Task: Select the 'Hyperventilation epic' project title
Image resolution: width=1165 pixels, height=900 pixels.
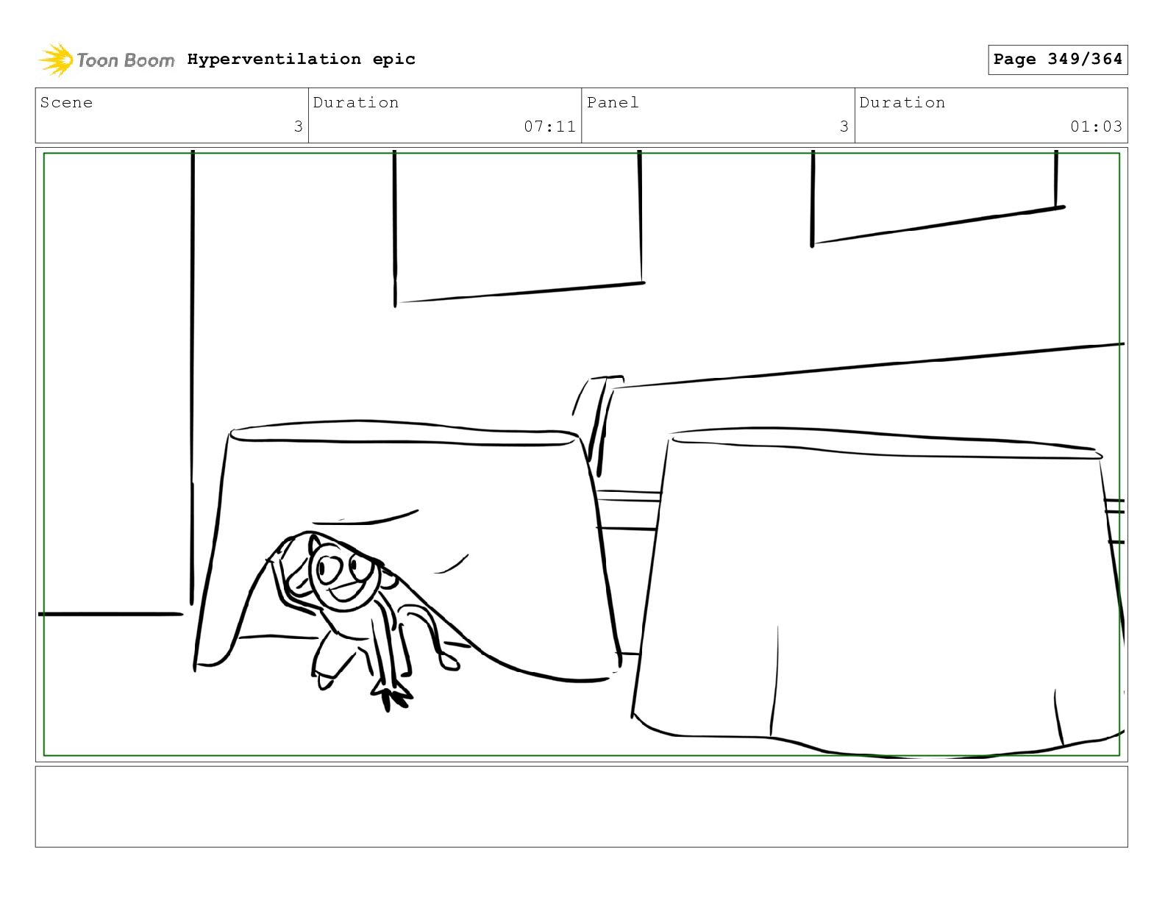Action: point(301,59)
